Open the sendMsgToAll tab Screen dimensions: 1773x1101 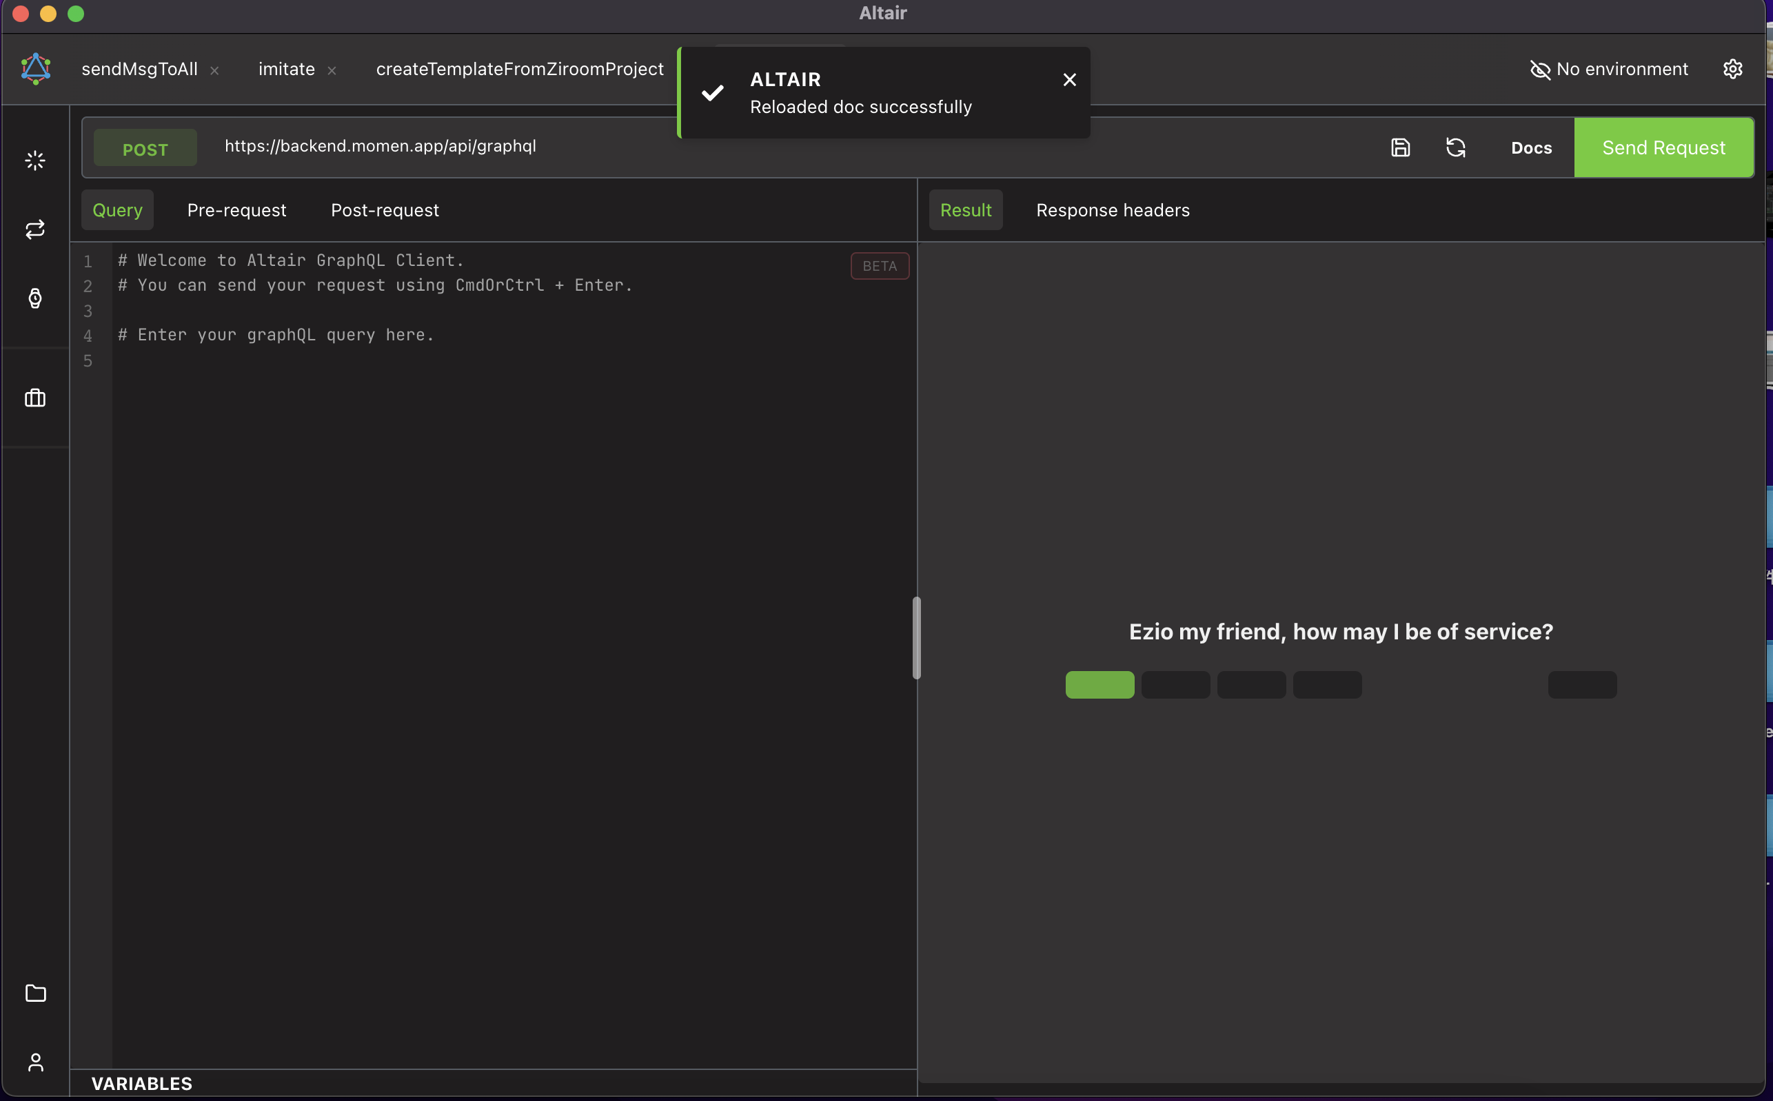pos(139,69)
